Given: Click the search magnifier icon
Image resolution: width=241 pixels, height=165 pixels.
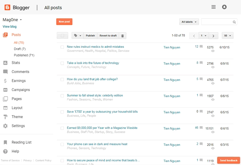Looking at the screenshot, I should (x=234, y=22).
